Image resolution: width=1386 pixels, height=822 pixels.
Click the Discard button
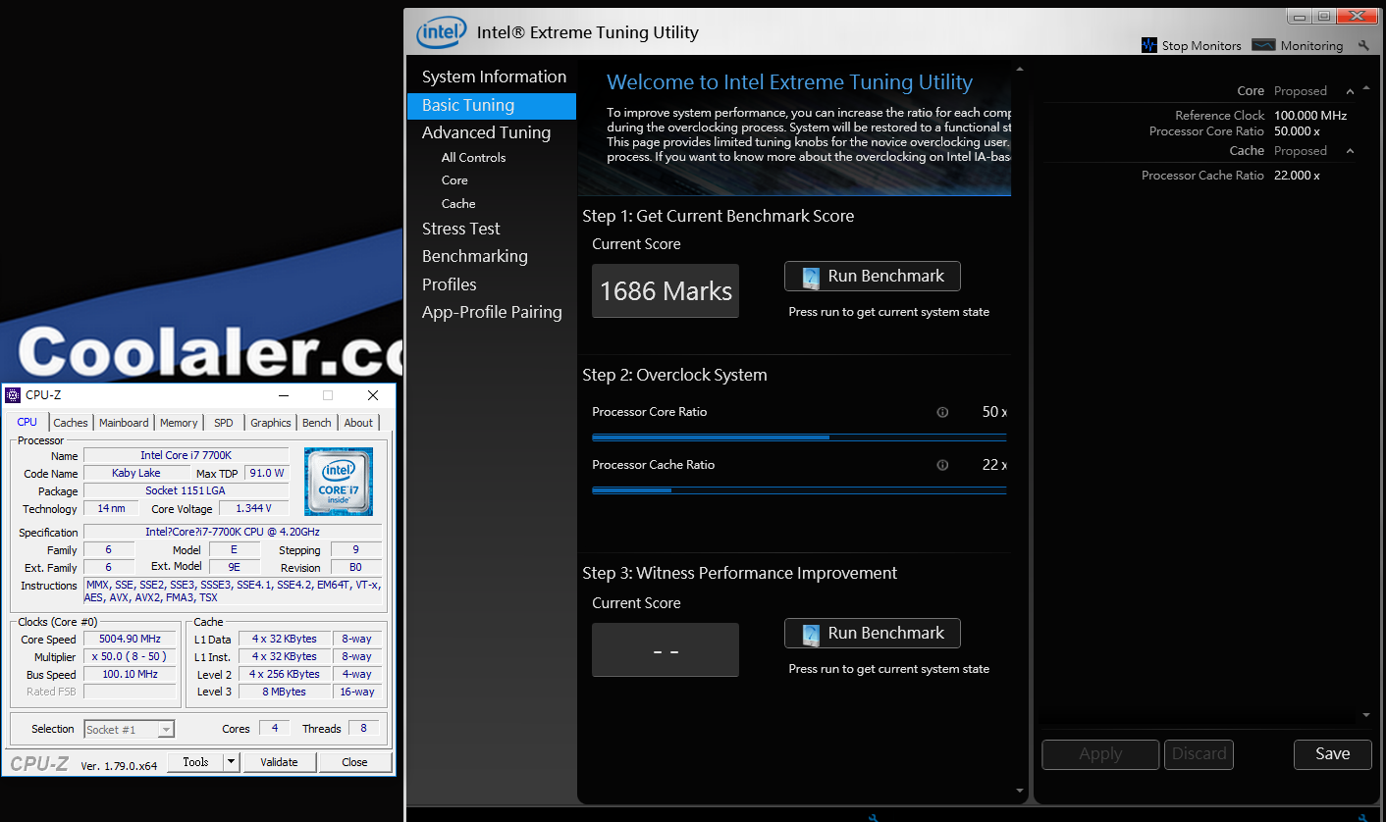(x=1199, y=754)
